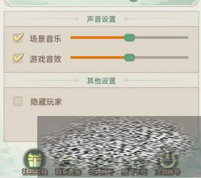
Task: Click the 礼包兑换 text under the gift icon
Action: [35, 172]
